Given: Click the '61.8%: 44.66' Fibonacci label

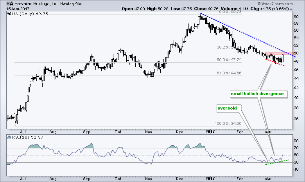Looking at the screenshot, I should (229, 73).
